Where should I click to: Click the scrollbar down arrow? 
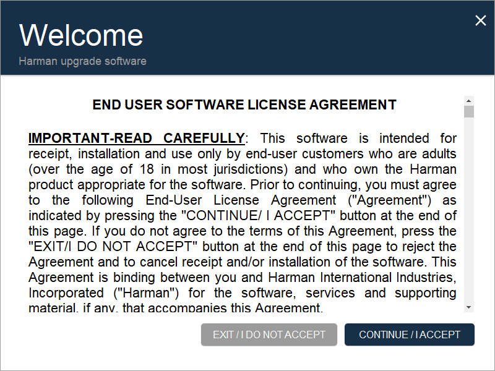(468, 307)
